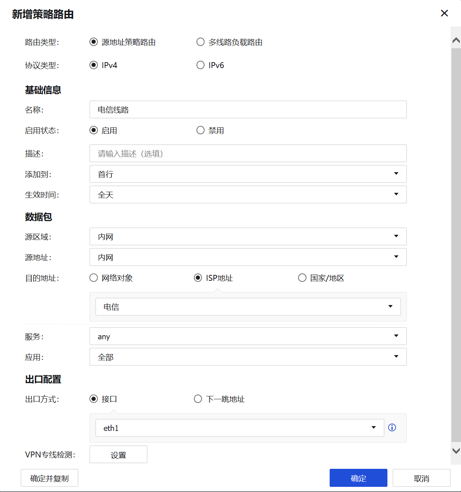
Task: Select the 多线路负载路由 routing type
Action: [x=201, y=42]
